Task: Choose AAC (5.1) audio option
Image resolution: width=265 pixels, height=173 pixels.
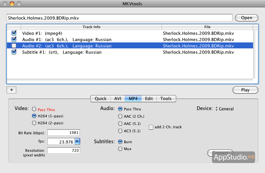Action: (120, 123)
